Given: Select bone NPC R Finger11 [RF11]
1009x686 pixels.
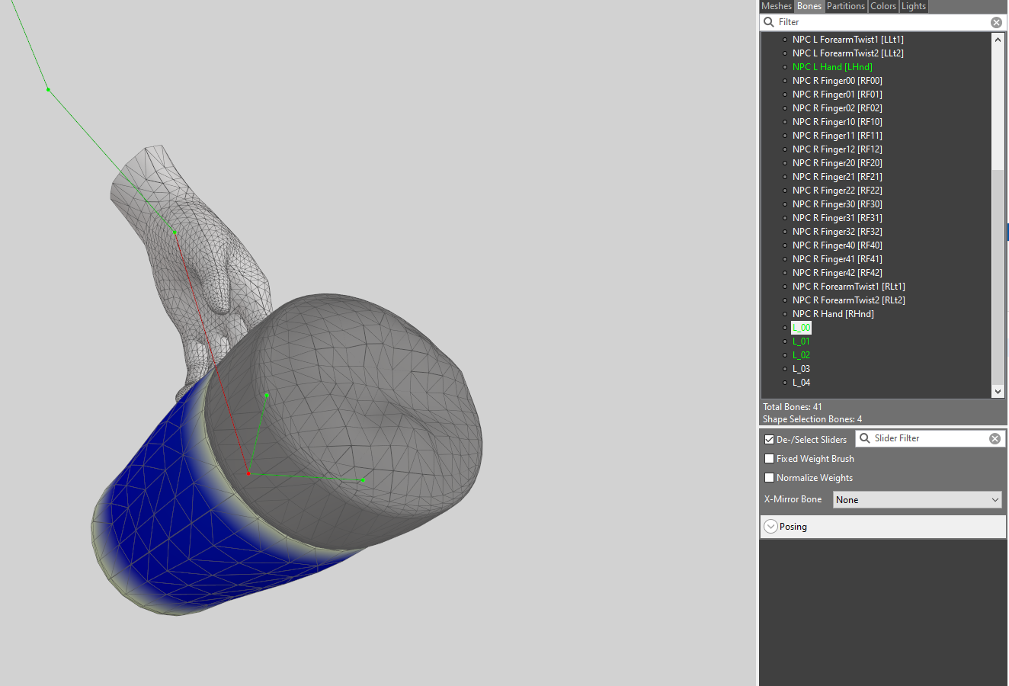Looking at the screenshot, I should point(838,136).
